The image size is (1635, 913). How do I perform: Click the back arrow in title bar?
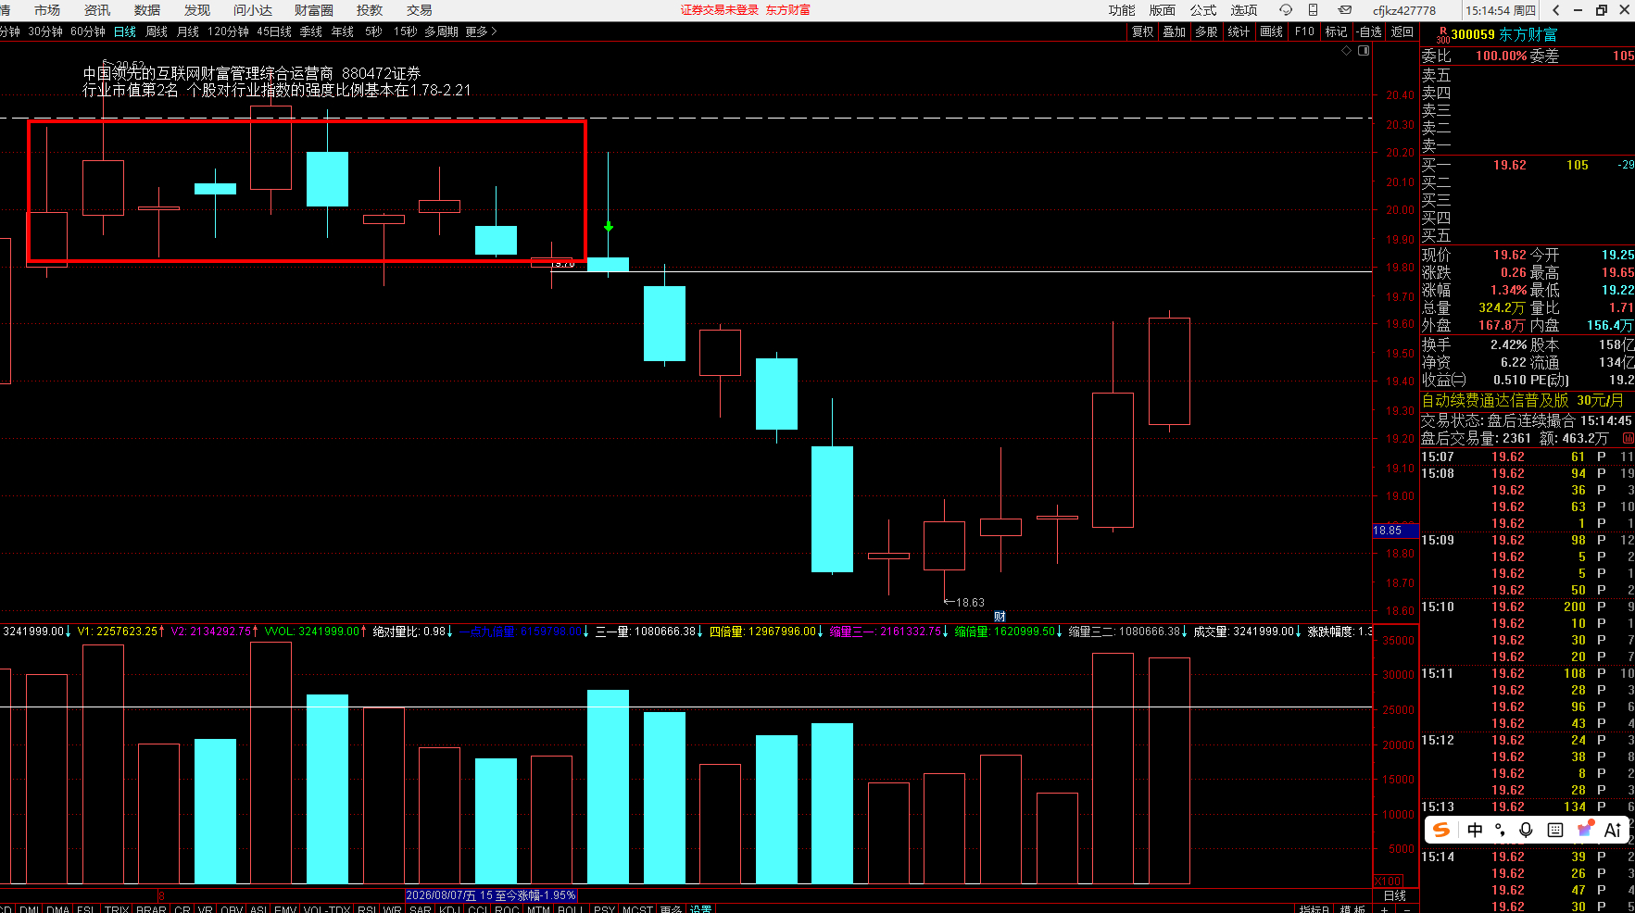pos(1556,10)
